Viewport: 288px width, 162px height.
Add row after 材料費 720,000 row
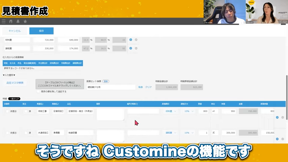point(131,40)
